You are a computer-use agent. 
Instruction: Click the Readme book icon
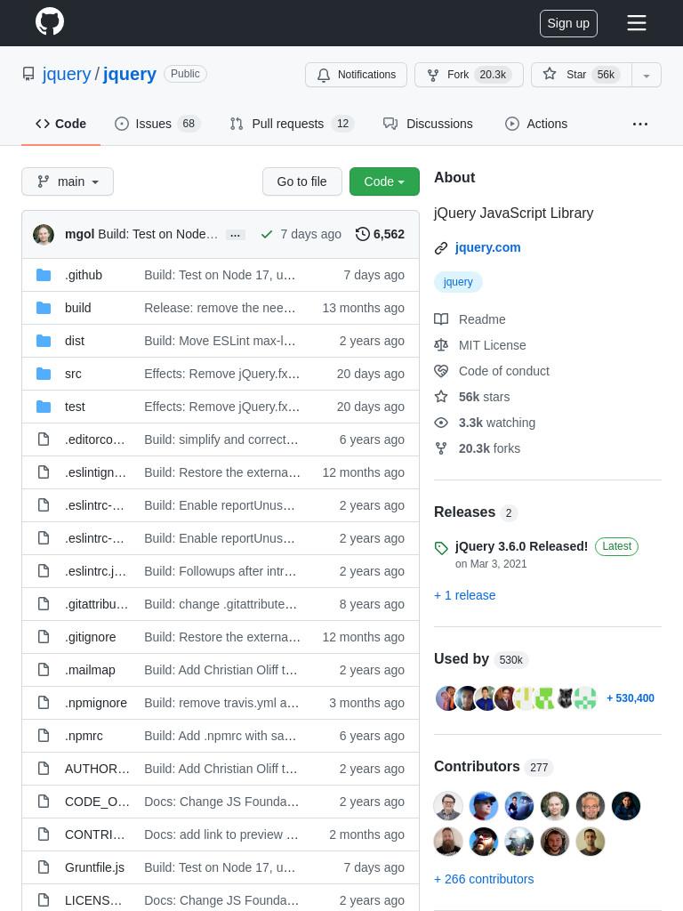441,319
